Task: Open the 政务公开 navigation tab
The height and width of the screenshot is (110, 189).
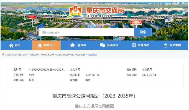Action: 46,45
